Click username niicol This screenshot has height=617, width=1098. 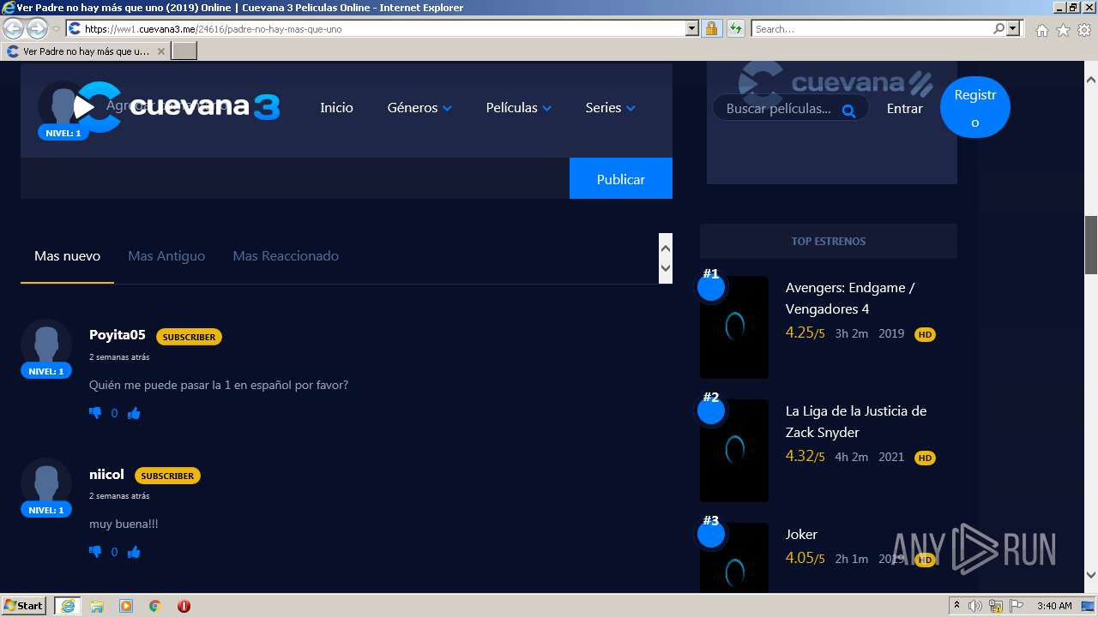coord(106,474)
